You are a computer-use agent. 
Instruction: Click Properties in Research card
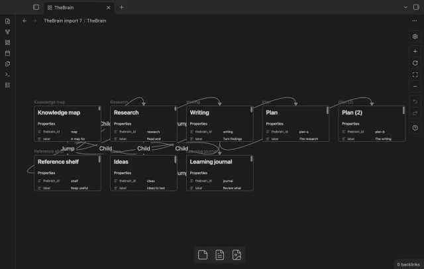tap(123, 123)
